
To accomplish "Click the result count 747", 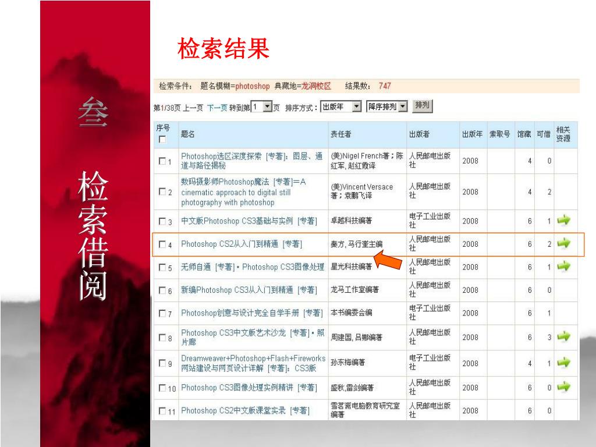I will [385, 86].
